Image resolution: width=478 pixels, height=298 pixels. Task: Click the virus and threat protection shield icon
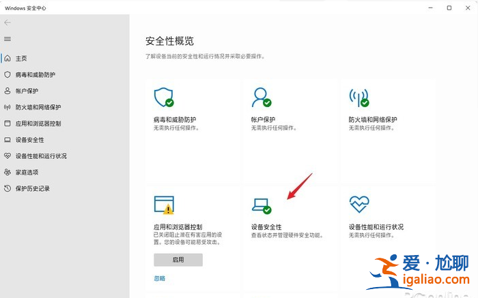tap(163, 98)
